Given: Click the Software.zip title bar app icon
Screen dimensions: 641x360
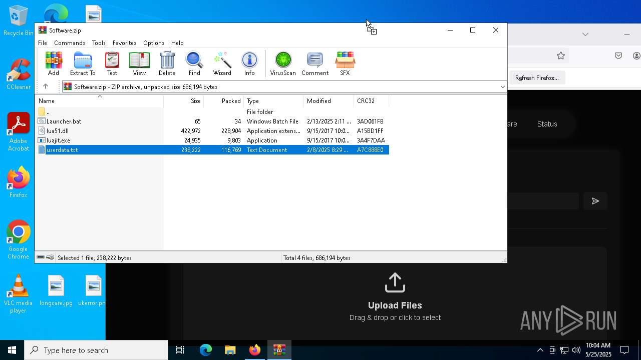Looking at the screenshot, I should tap(43, 30).
